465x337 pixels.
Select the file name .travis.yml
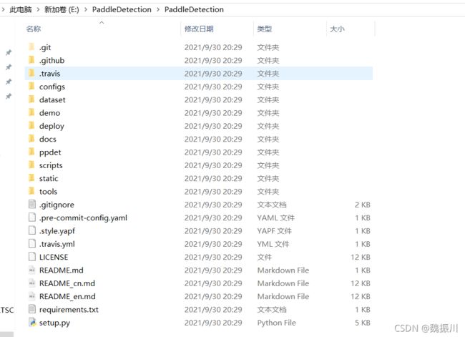pyautogui.click(x=57, y=244)
